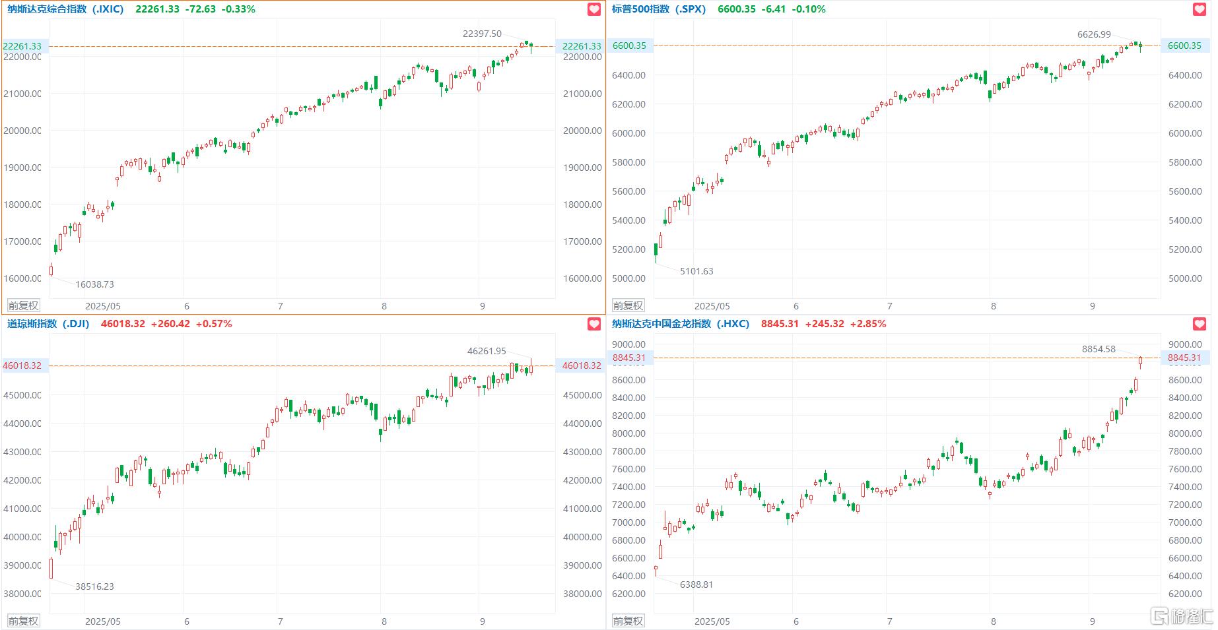Click 2025/05 date label on Nasdaq chart
The image size is (1218, 630).
click(103, 306)
